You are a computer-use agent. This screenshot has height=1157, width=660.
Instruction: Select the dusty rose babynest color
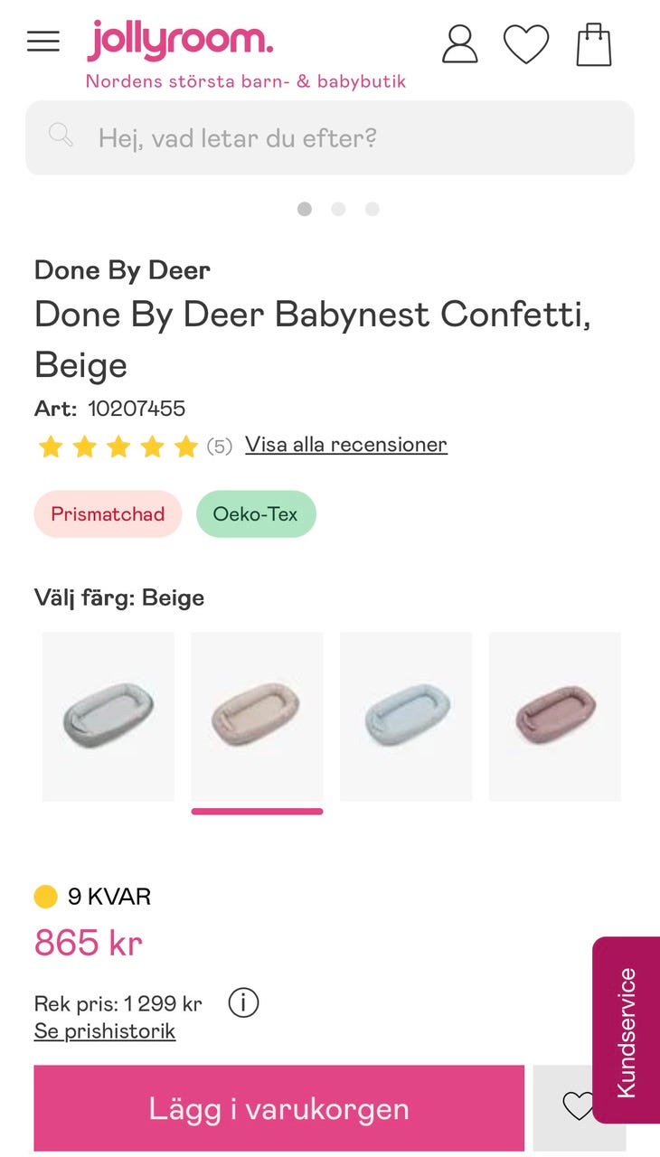pyautogui.click(x=555, y=716)
